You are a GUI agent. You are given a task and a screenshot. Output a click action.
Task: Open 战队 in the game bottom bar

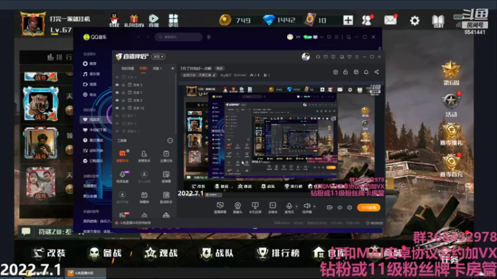217,253
